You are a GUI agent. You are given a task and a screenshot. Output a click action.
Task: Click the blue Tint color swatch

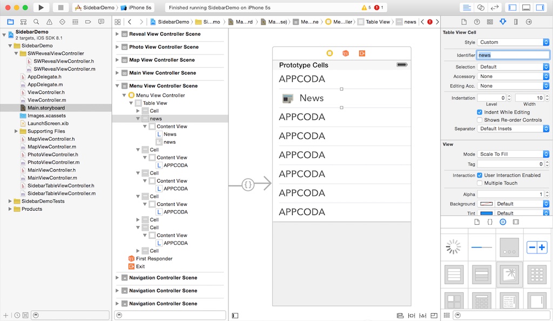(487, 213)
